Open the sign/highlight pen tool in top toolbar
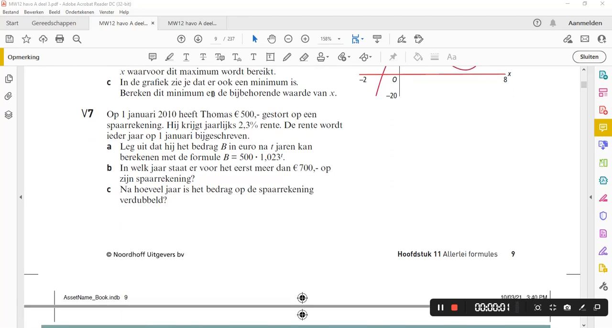 point(402,39)
